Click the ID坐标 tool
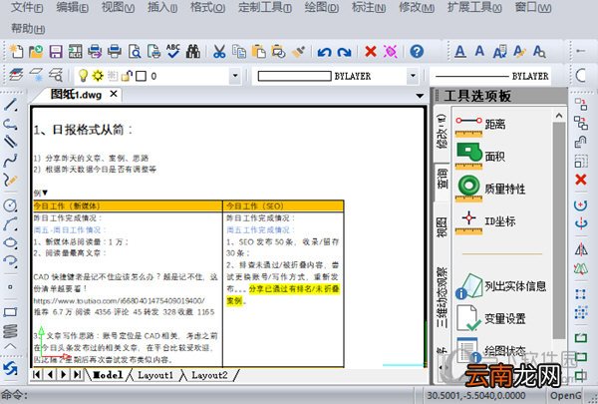The width and height of the screenshot is (598, 404). (485, 221)
